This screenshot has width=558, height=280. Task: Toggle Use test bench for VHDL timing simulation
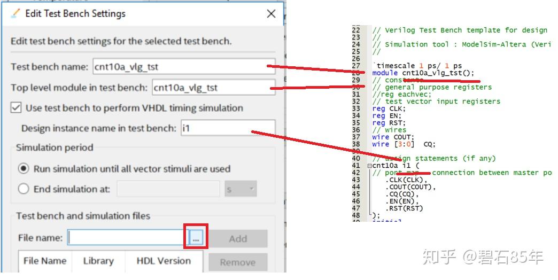tap(16, 108)
